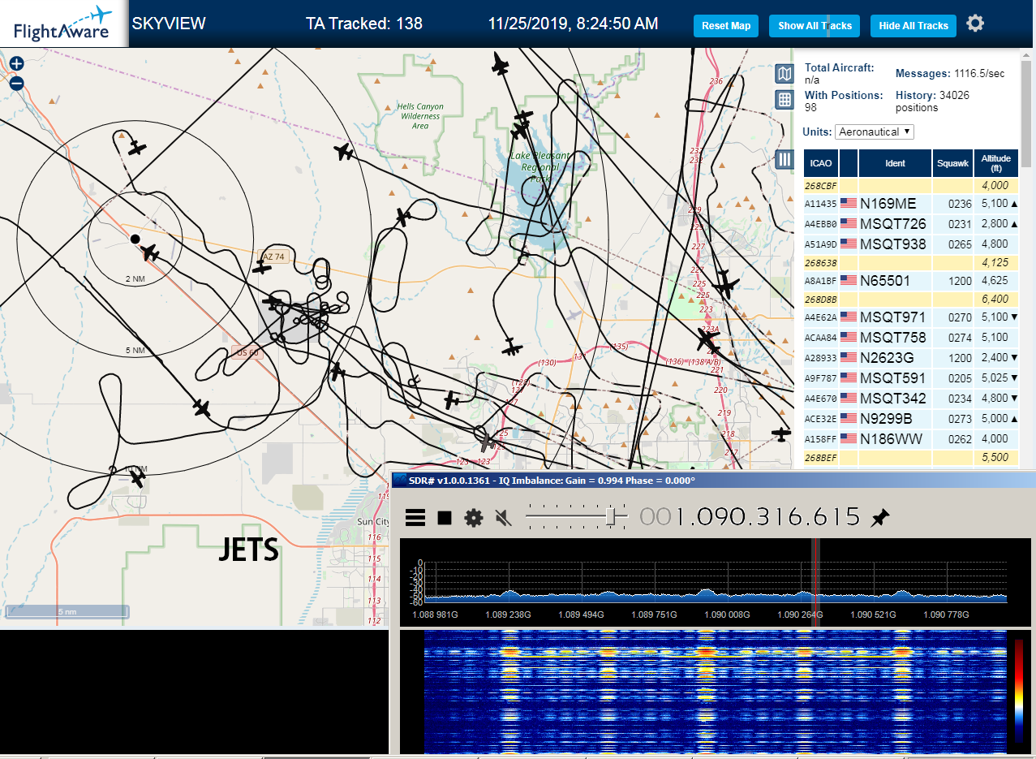Zoom in the map with plus button
Viewport: 1036px width, 759px height.
[x=16, y=64]
